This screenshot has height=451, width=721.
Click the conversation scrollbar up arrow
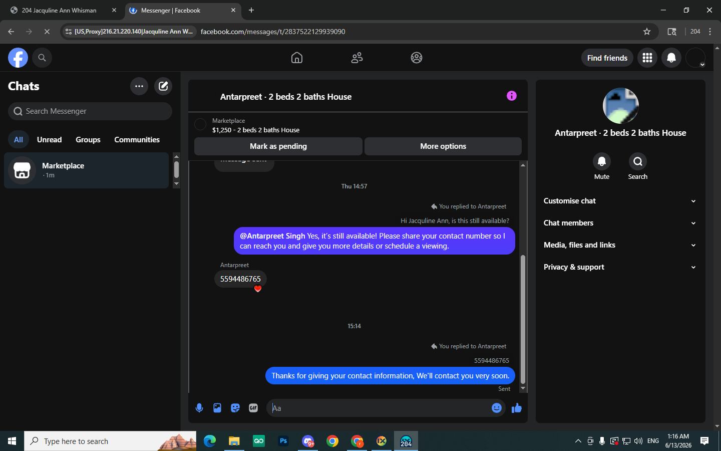[x=523, y=165]
